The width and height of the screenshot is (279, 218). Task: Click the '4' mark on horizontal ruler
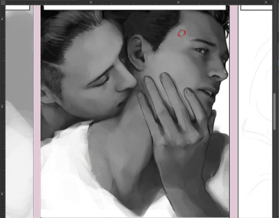179,2
